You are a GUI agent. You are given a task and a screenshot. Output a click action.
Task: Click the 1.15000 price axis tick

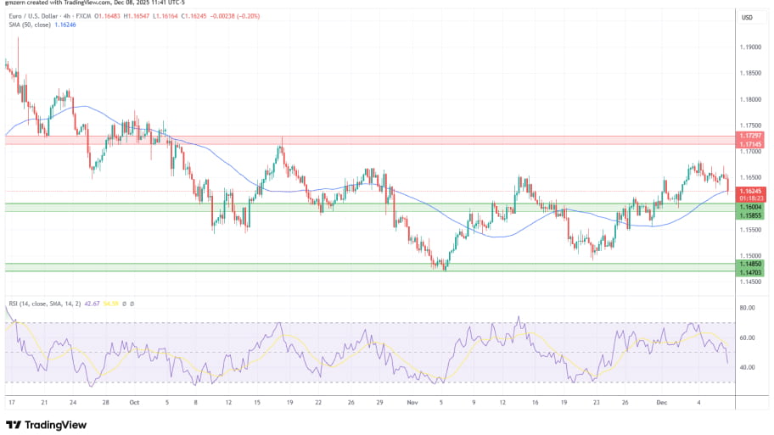750,256
